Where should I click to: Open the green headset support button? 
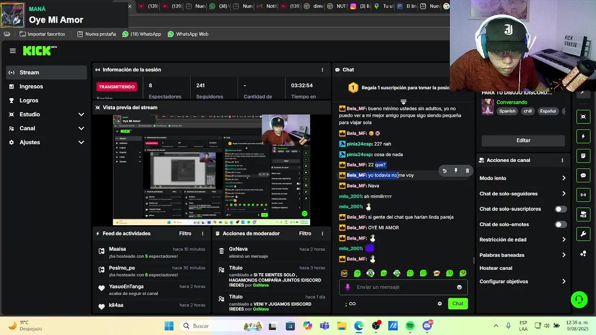tap(579, 299)
